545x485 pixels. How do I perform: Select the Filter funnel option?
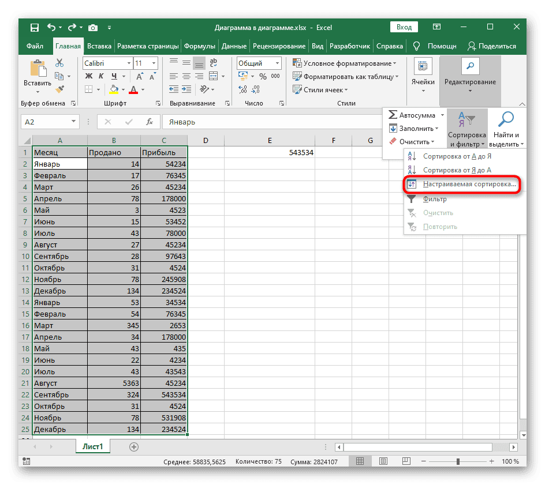pyautogui.click(x=434, y=199)
